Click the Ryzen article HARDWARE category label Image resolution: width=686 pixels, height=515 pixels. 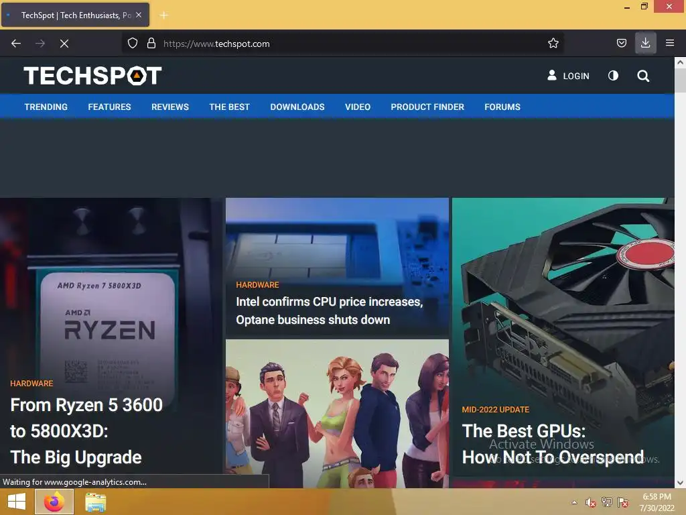[x=31, y=383]
